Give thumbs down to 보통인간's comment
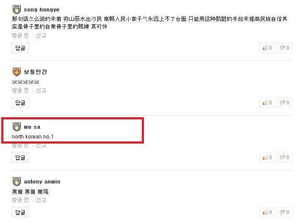Image resolution: width=296 pixels, height=223 pixels. 284,102
